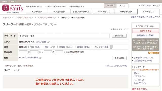Click the 最近見たサロン heading

pyautogui.click(x=139, y=89)
